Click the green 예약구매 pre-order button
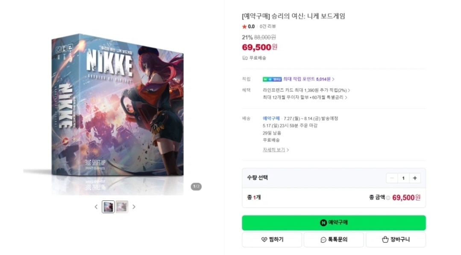This screenshot has height=255, width=461. (x=334, y=223)
